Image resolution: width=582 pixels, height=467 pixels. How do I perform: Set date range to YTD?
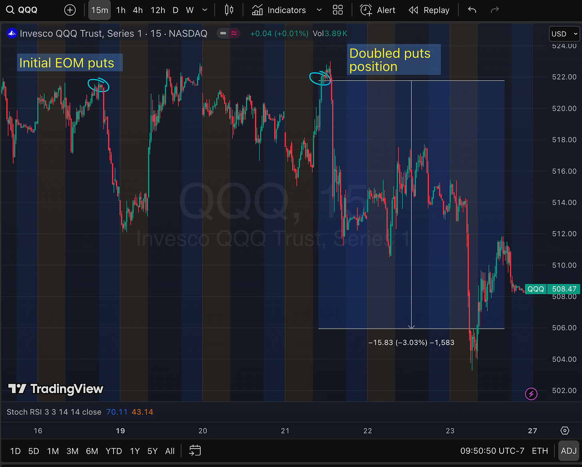114,451
